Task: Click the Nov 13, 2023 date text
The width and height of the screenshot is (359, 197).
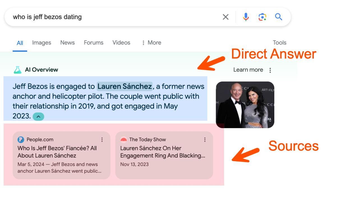Action: [134, 164]
